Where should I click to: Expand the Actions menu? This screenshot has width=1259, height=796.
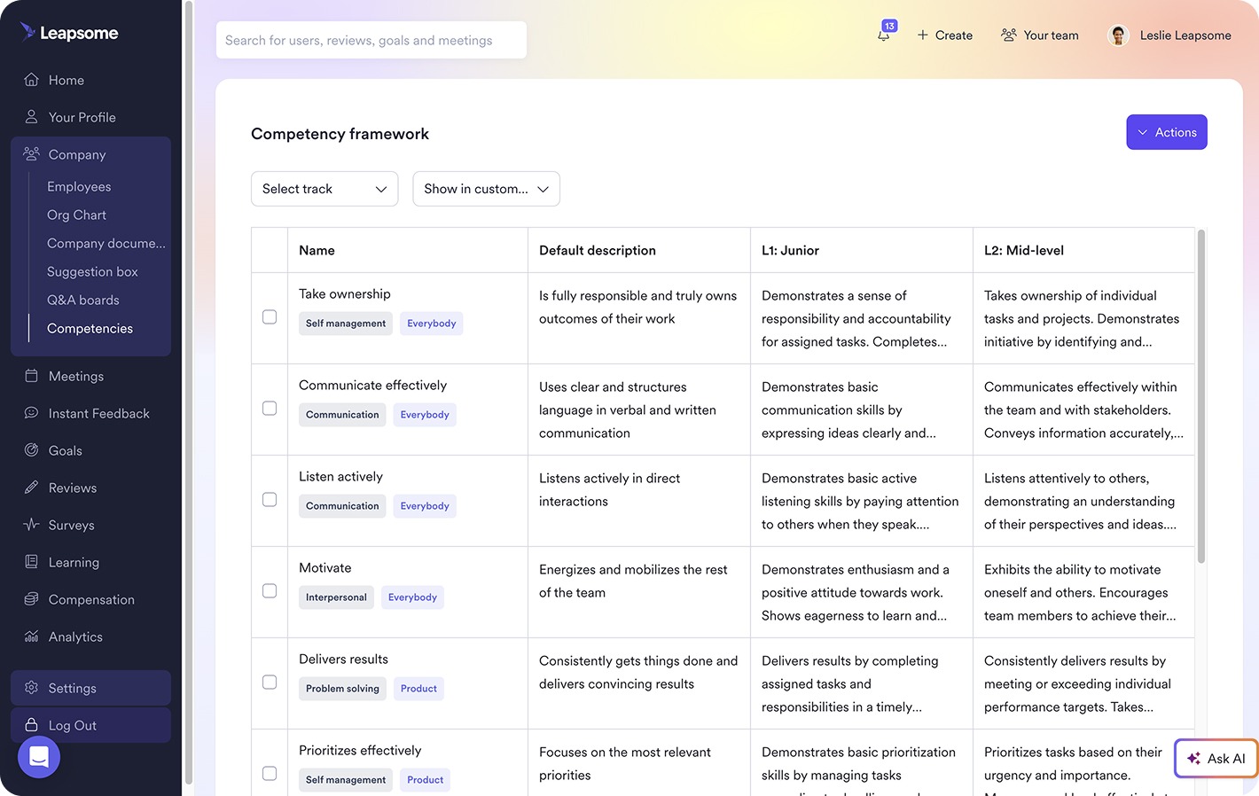(x=1166, y=131)
